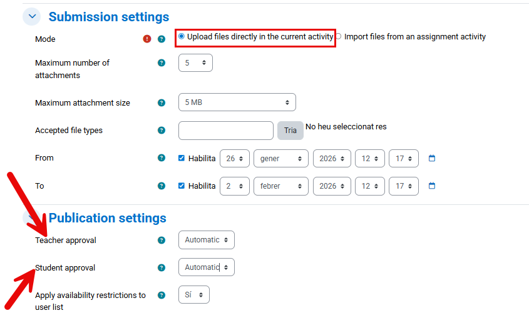
Task: Open Teacher approval Automatic dropdown
Action: click(206, 240)
